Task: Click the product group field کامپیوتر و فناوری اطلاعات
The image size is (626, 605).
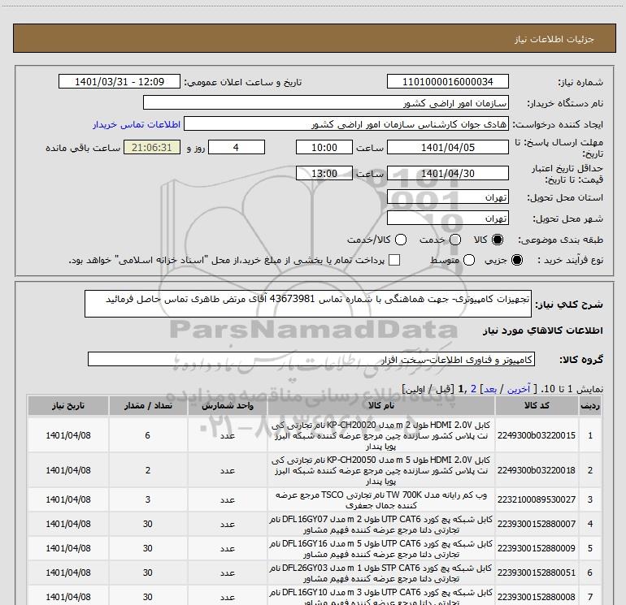Action: pyautogui.click(x=311, y=359)
